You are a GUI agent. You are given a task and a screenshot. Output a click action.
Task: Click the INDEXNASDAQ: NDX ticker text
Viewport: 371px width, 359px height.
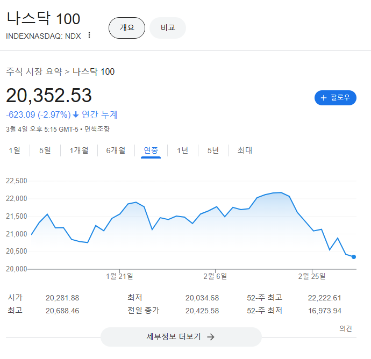44,36
